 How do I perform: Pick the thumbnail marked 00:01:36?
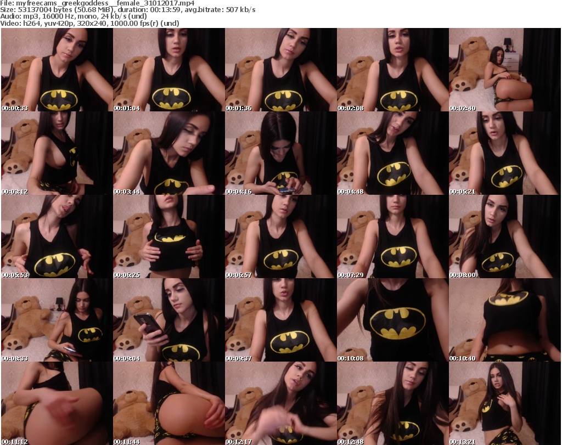280,70
